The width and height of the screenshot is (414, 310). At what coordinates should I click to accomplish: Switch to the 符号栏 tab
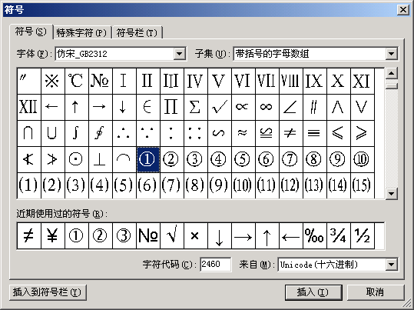pos(137,33)
